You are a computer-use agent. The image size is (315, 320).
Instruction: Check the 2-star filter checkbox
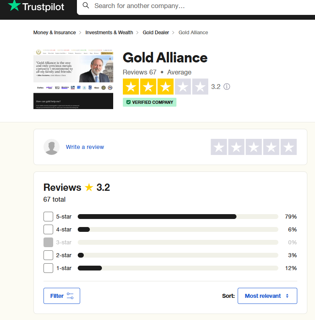click(x=48, y=255)
